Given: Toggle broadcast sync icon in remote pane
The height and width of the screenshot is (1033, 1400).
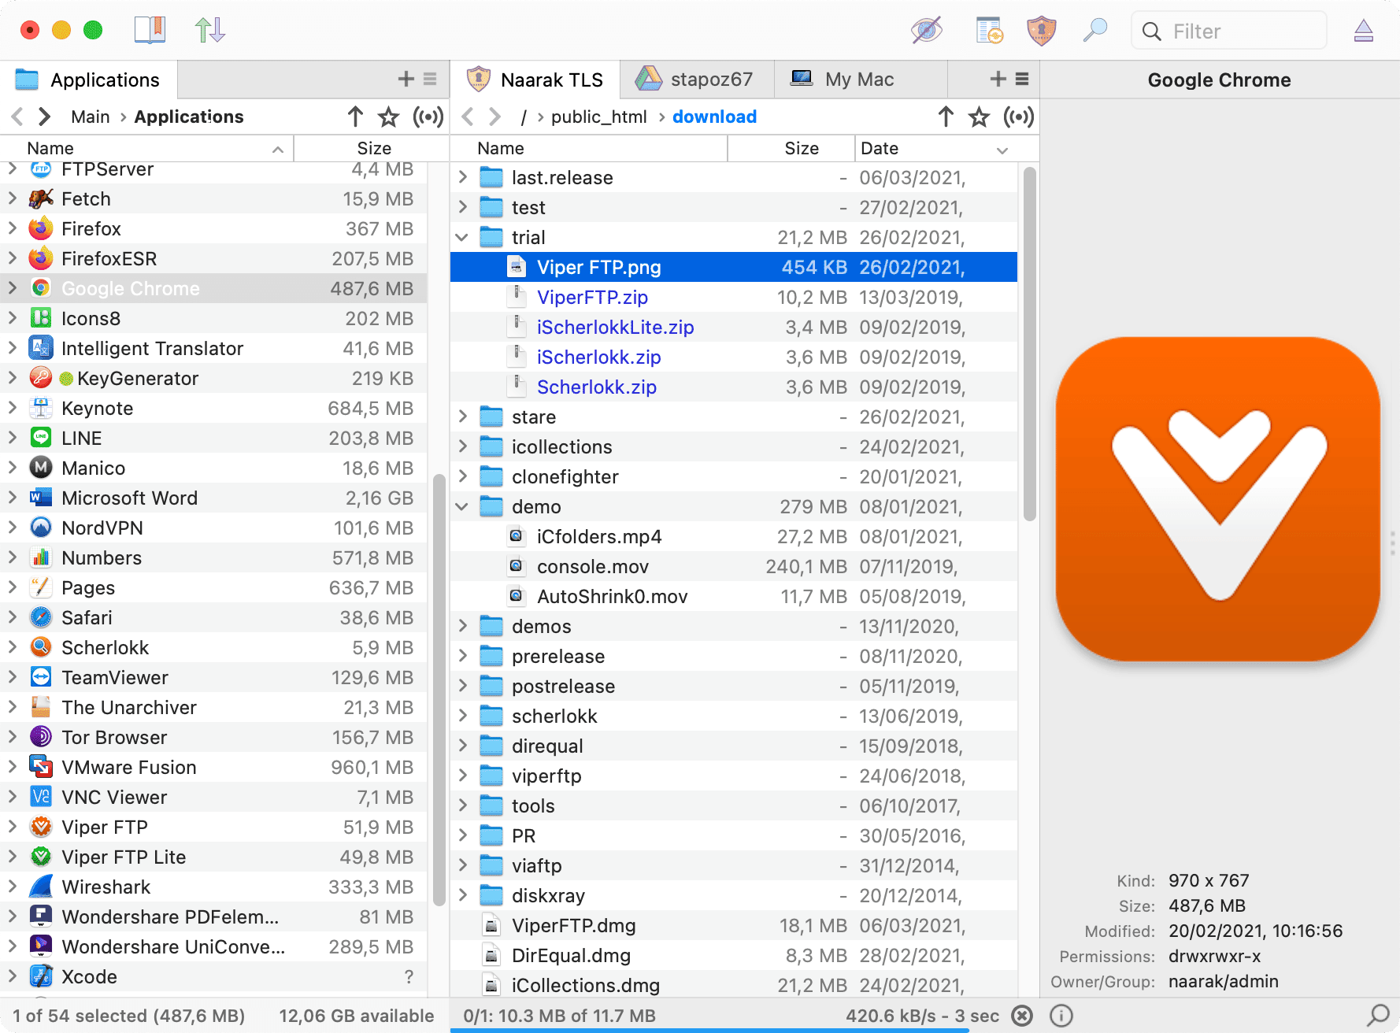Looking at the screenshot, I should coord(1019,117).
